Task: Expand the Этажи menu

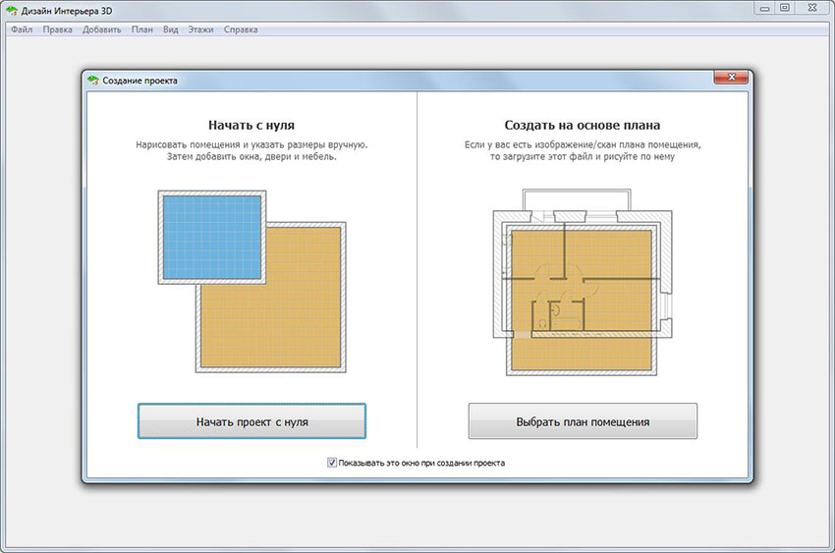Action: (201, 29)
